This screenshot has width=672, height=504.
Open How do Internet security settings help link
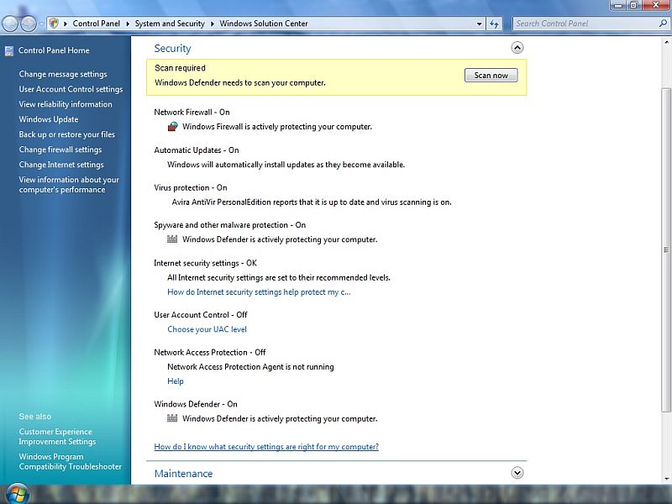(x=259, y=291)
